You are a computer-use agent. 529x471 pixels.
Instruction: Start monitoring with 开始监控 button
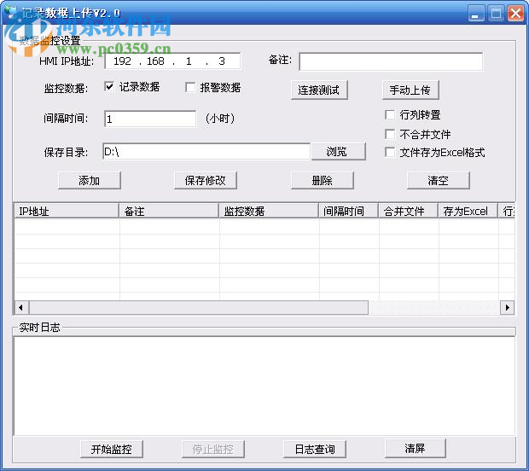tap(112, 449)
